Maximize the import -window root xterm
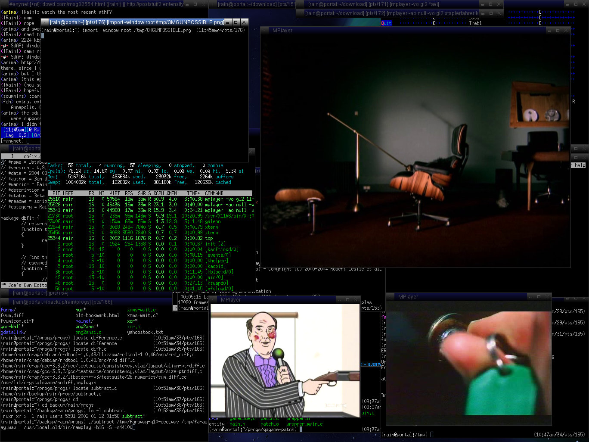The height and width of the screenshot is (442, 589). click(236, 22)
